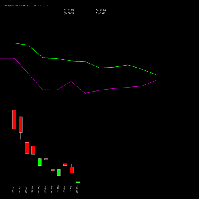Select the low value L: 0.05

click(x=101, y=14)
